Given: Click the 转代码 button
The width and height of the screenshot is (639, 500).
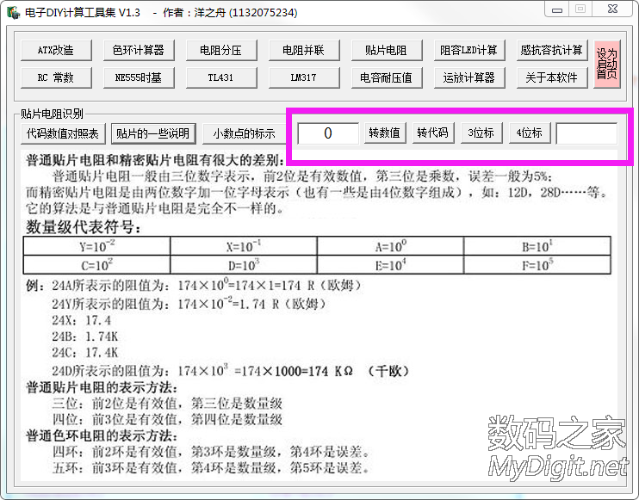Looking at the screenshot, I should [433, 133].
